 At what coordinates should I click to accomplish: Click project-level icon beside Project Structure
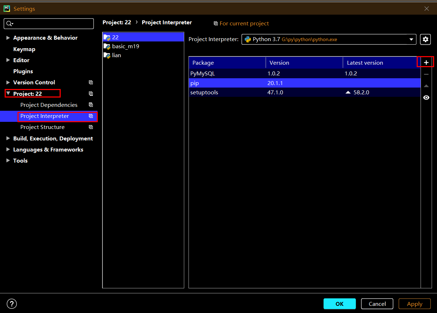tap(91, 127)
